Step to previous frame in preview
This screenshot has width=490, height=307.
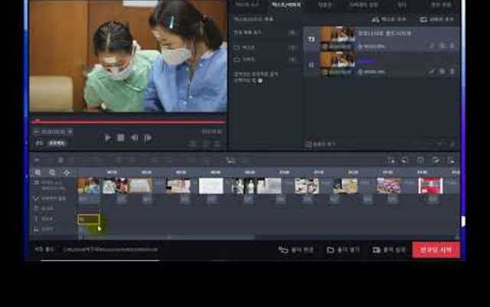point(134,138)
